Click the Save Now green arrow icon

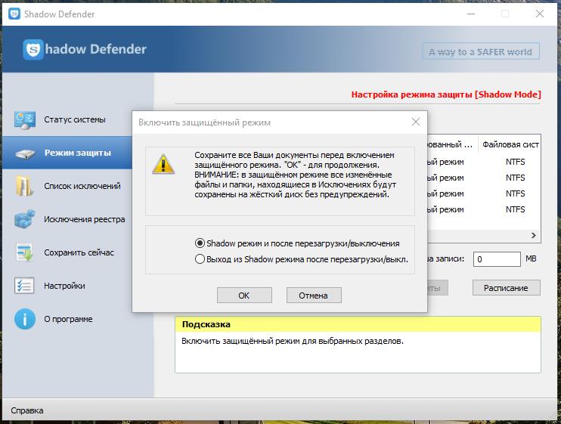click(25, 252)
